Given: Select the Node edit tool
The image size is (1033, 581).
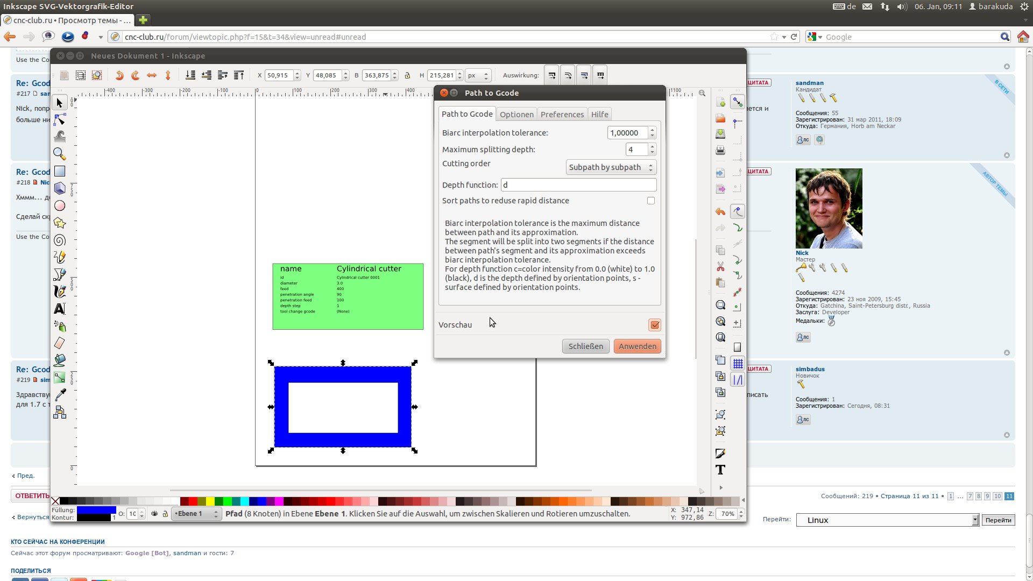Looking at the screenshot, I should [60, 119].
